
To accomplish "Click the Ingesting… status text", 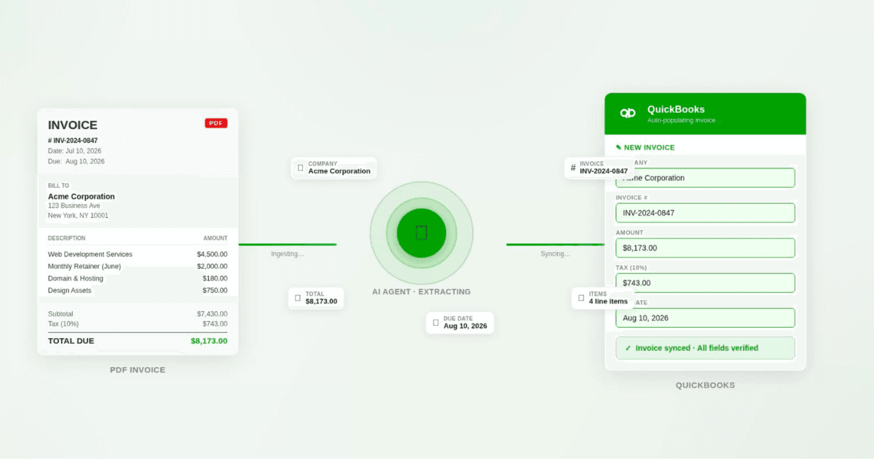I will 288,254.
